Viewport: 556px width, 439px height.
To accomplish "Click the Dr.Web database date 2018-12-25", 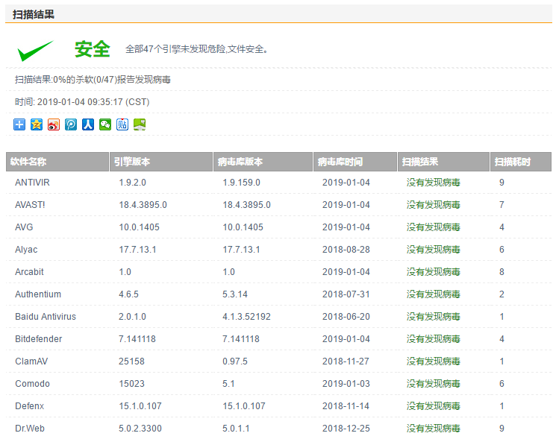I will click(346, 429).
